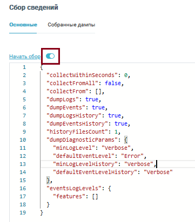Image resolution: width=195 pixels, height=222 pixels.
Task: Select the Основные tab
Action: click(x=23, y=25)
